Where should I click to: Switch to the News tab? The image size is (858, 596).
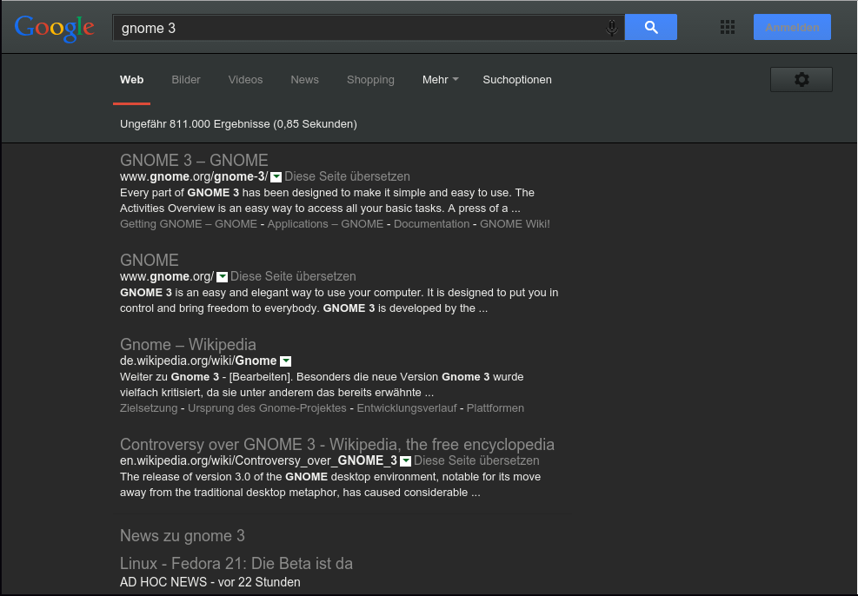point(305,80)
